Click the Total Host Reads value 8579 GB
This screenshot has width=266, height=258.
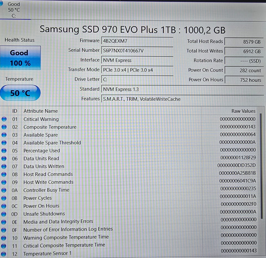click(x=244, y=42)
